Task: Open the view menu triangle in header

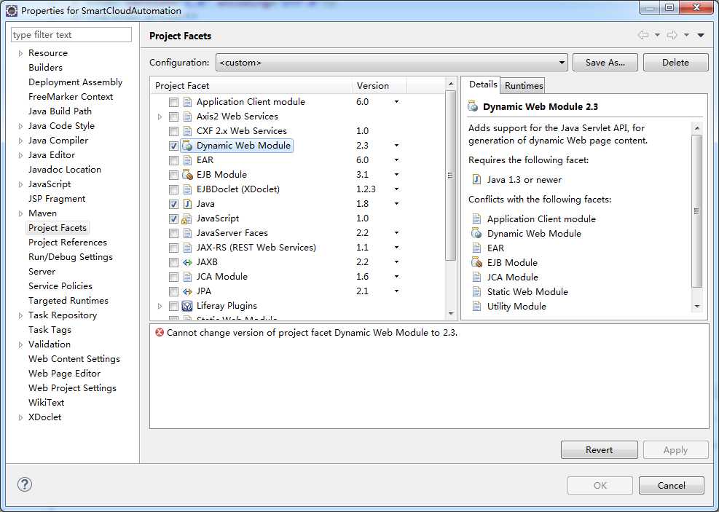Action: pos(701,35)
